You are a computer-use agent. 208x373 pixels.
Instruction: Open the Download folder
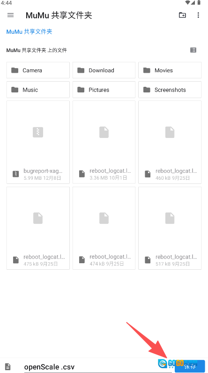[x=104, y=70]
